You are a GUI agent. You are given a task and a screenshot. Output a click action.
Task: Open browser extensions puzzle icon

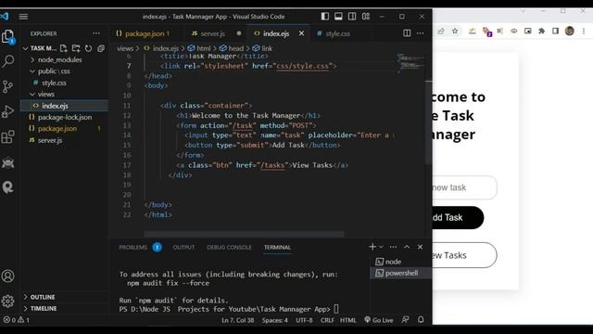[541, 31]
